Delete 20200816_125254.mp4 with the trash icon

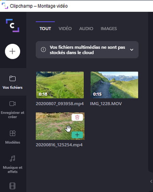77,117
